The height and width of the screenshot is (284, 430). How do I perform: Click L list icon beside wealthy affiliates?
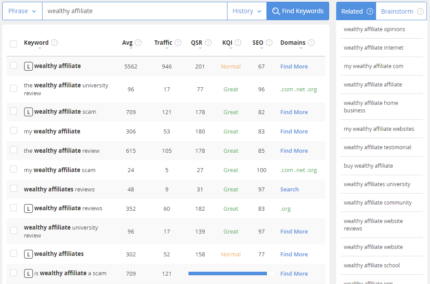[28, 254]
